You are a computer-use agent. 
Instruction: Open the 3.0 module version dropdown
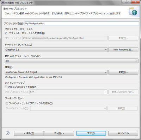tap(72, 61)
